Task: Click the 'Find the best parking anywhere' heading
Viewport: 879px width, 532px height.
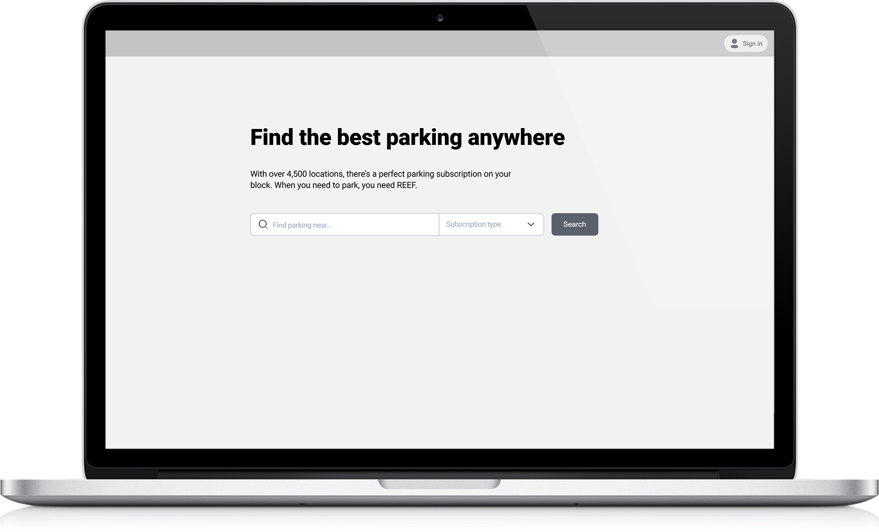Action: [x=407, y=137]
